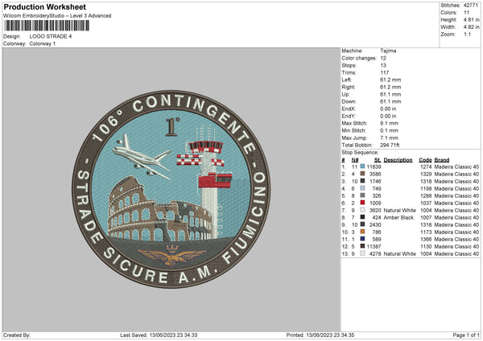Select the light blue swatch beside stitch count 749
The image size is (483, 341).
[x=362, y=188]
